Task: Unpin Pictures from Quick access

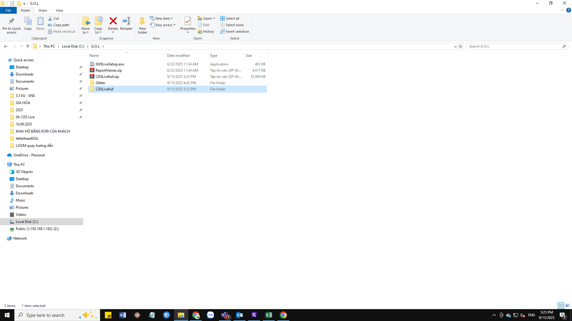Action: [x=81, y=89]
